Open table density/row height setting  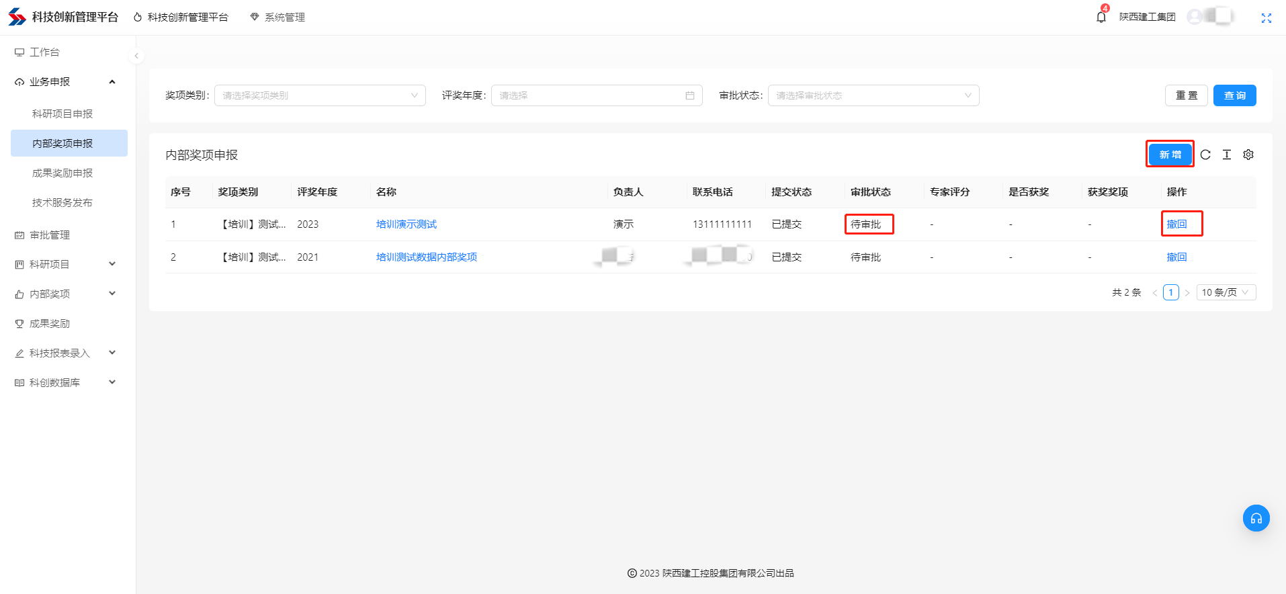click(x=1227, y=155)
